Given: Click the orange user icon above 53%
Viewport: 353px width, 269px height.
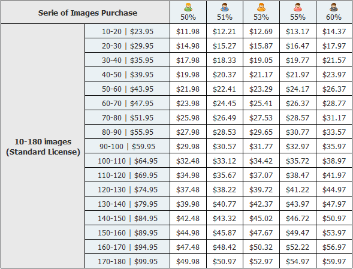Looking at the screenshot, I should click(261, 7).
